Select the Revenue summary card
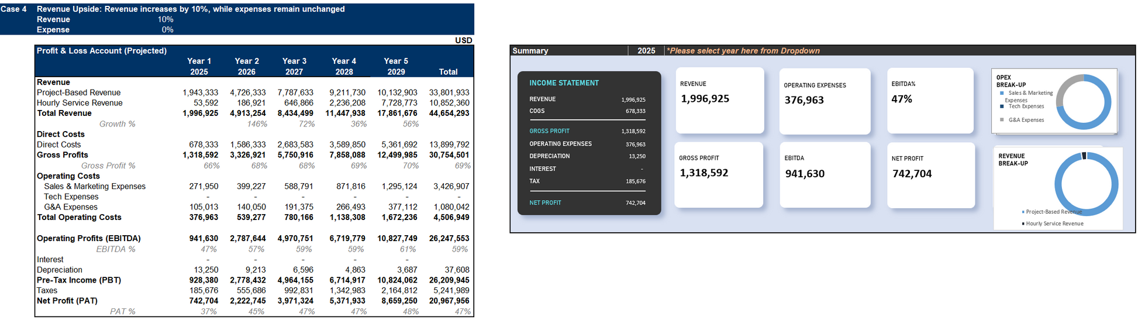Screen dimensions: 1138x330 click(719, 100)
